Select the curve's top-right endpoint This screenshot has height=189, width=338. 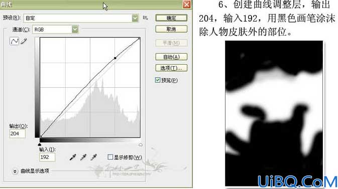click(139, 39)
